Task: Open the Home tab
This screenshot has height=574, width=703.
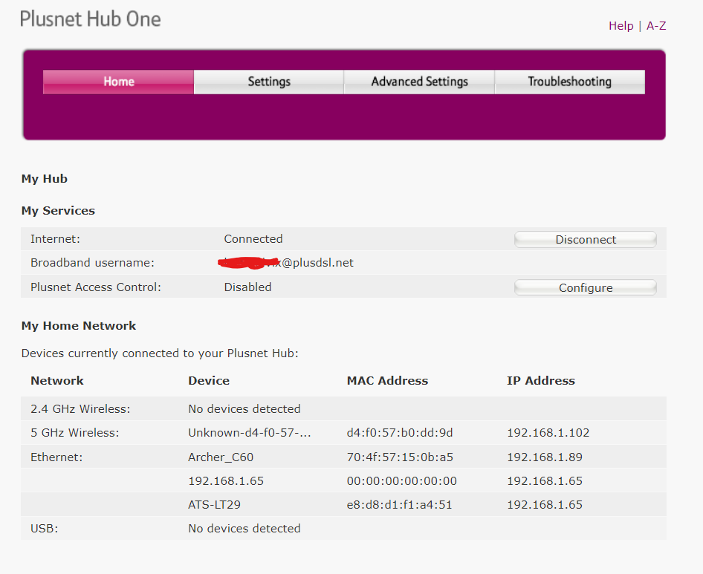Action: [x=118, y=82]
